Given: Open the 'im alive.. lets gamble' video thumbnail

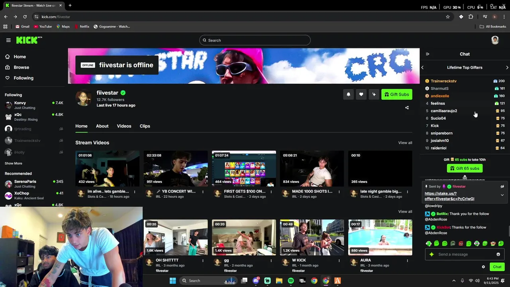Looking at the screenshot, I should [x=108, y=169].
